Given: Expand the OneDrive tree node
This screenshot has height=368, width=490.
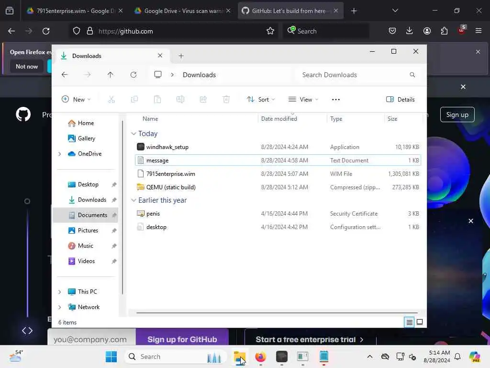Looking at the screenshot, I should pos(60,154).
